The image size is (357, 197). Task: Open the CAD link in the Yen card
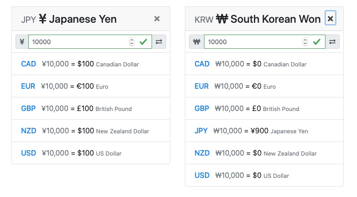(28, 64)
